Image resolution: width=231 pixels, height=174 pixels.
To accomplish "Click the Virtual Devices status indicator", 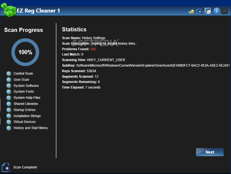I will click(x=9, y=122).
